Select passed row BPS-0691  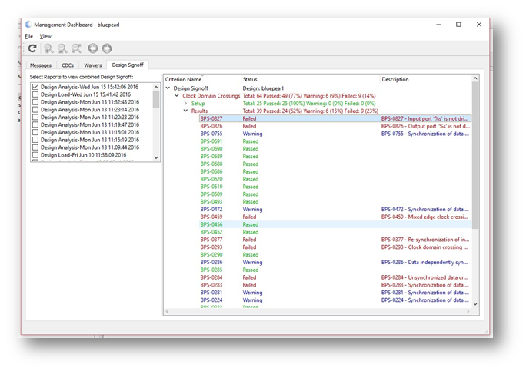(x=335, y=141)
